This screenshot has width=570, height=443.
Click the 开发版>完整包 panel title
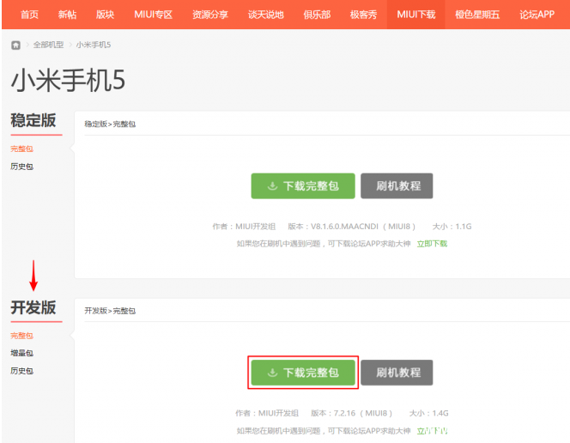[110, 311]
